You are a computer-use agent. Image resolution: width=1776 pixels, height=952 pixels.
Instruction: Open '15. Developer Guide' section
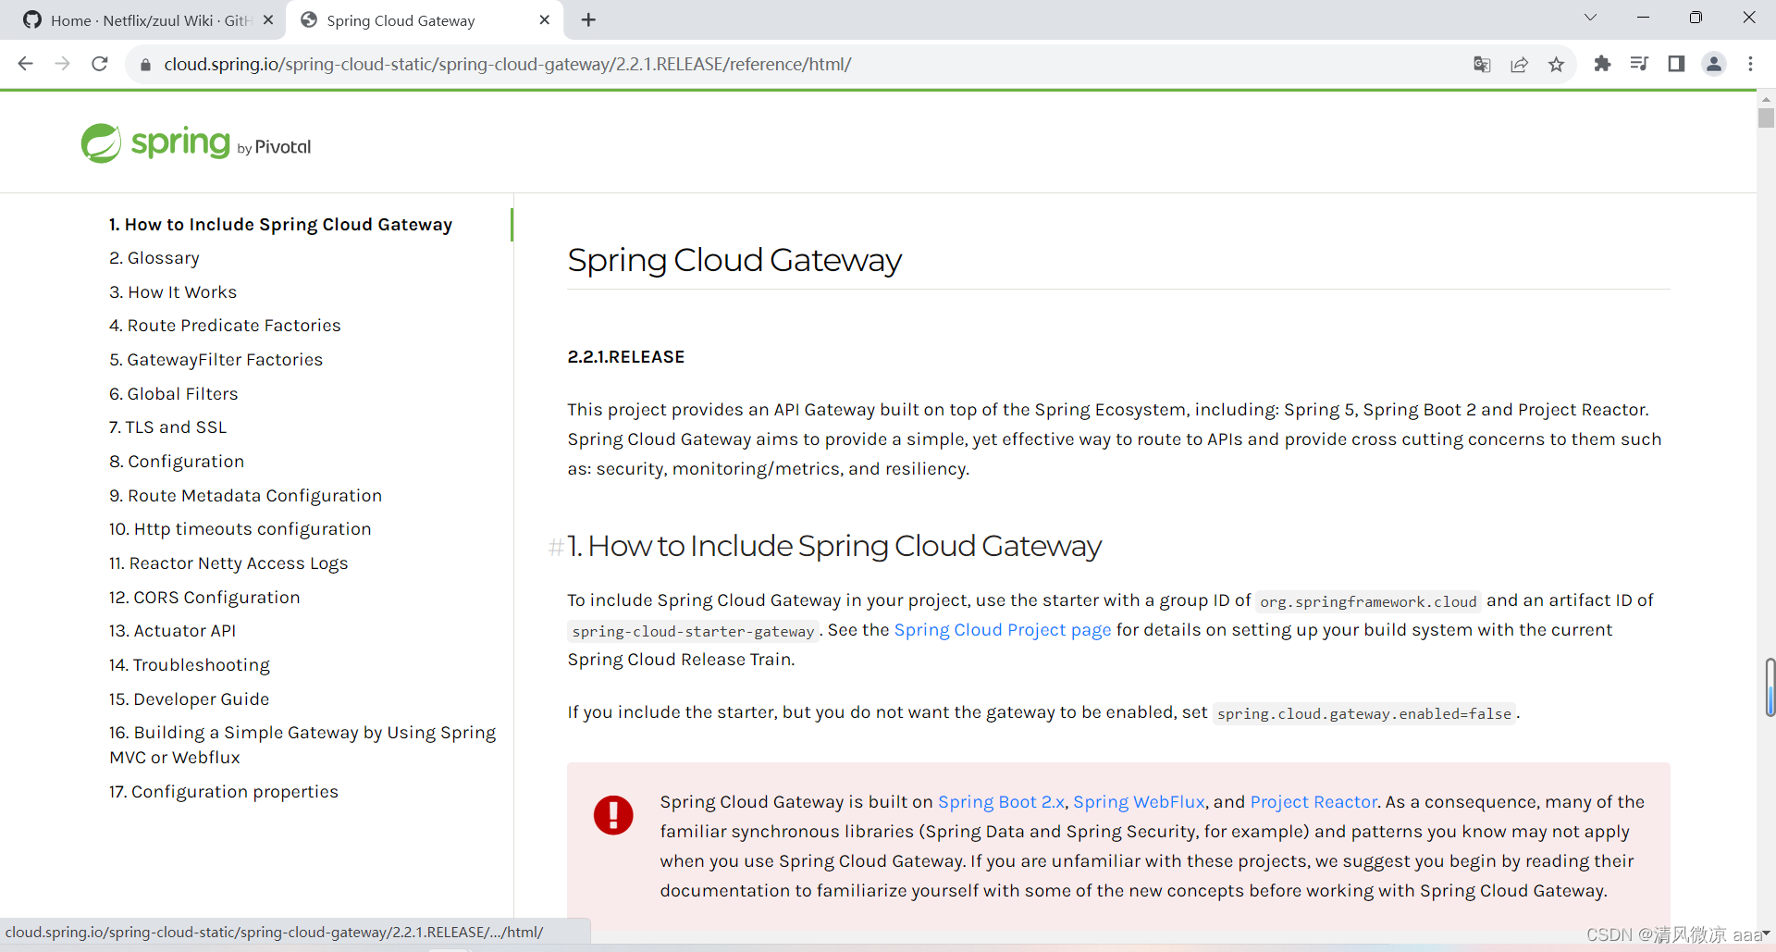tap(189, 699)
